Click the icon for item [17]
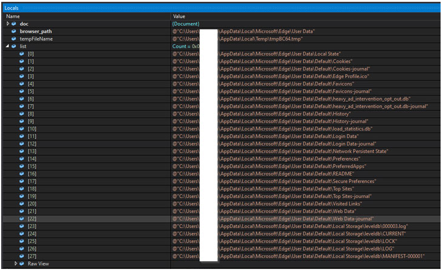 [22, 181]
